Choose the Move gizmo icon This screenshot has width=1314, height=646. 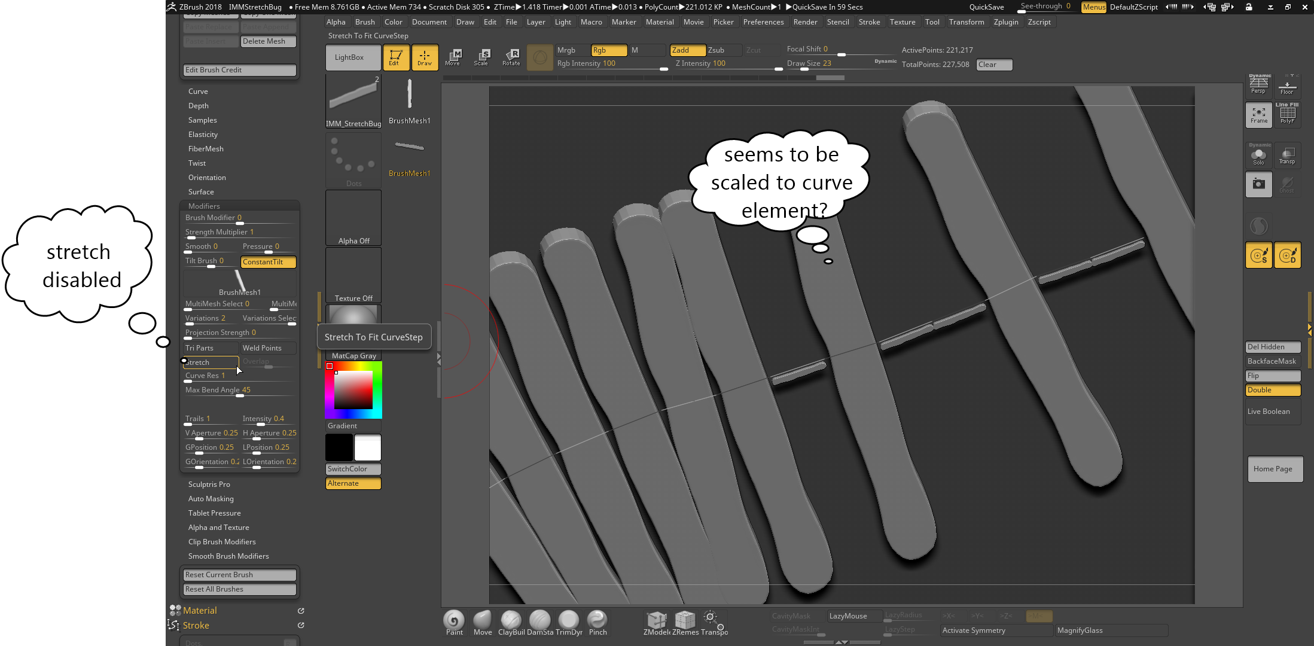[x=453, y=57]
